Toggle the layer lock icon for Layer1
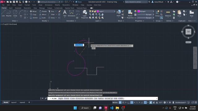 [x=95, y=11]
